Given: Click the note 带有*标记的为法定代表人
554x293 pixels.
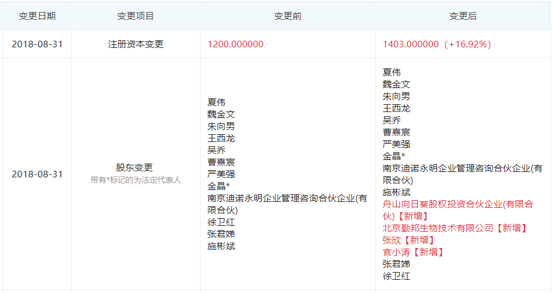Looking at the screenshot, I should pos(136,180).
